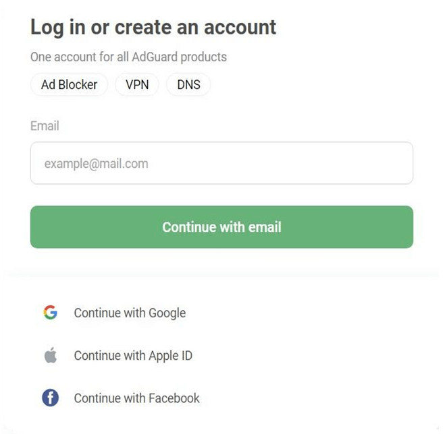Select the DNS product chip
The image size is (443, 434).
(x=188, y=85)
